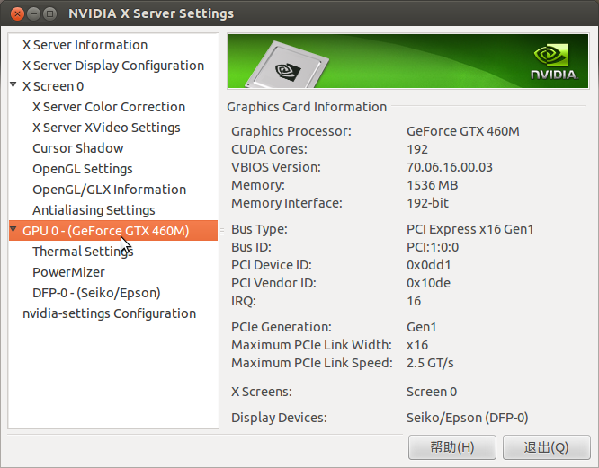The width and height of the screenshot is (599, 468).
Task: Click PCI Device ID value 0x0dd1
Action: click(429, 265)
